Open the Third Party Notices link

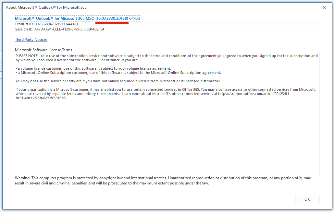[31, 40]
